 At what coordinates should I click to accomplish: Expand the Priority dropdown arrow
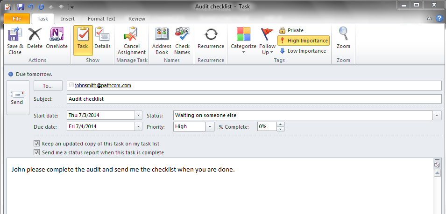(x=210, y=127)
